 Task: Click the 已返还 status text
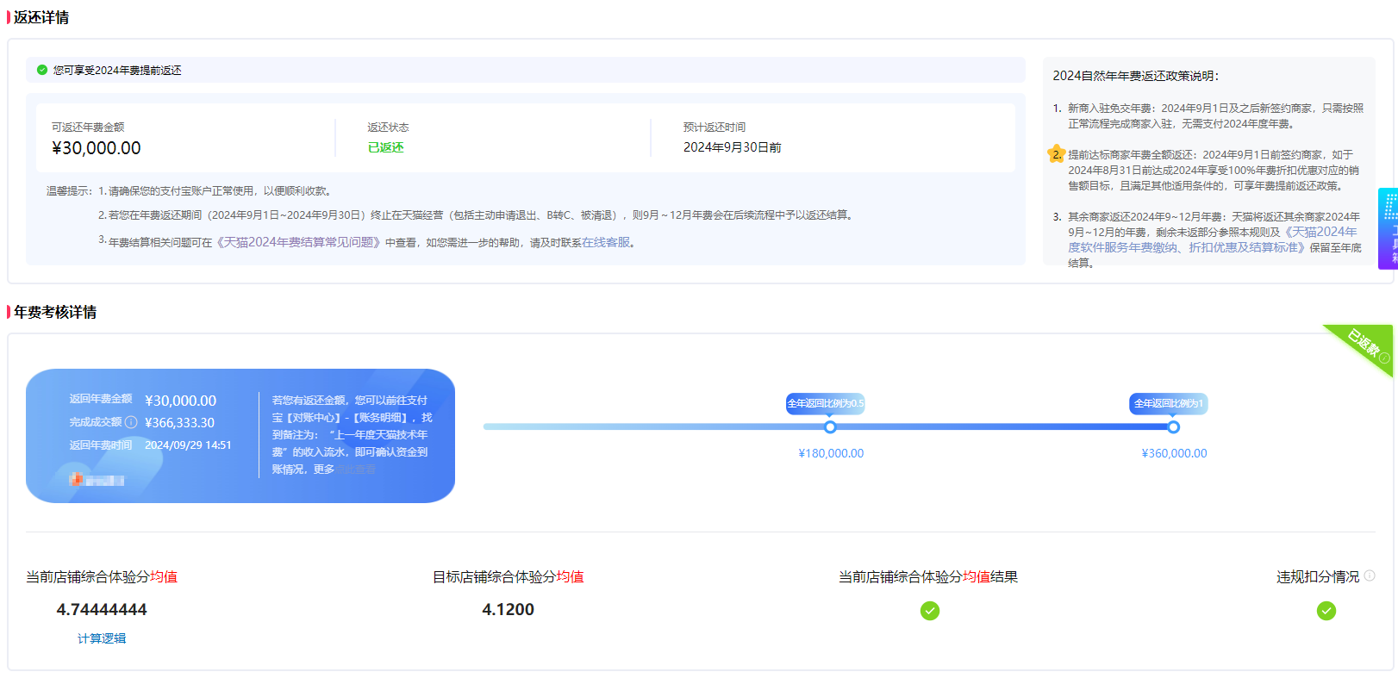pyautogui.click(x=385, y=147)
